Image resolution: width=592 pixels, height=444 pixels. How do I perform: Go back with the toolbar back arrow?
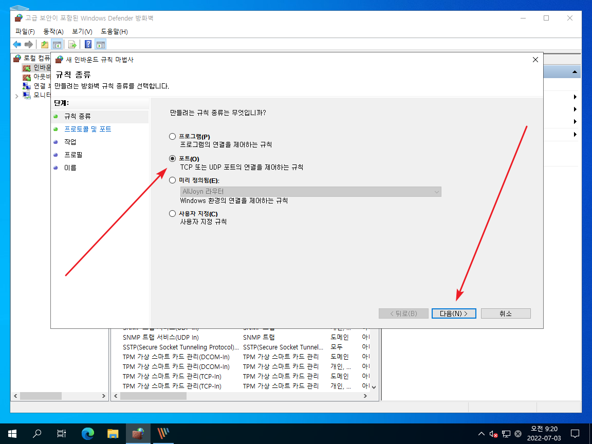[17, 45]
